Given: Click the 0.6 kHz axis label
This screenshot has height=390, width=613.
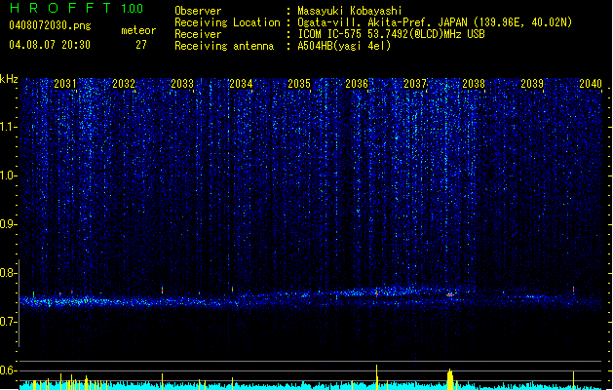Looking at the screenshot, I should click(x=9, y=370).
